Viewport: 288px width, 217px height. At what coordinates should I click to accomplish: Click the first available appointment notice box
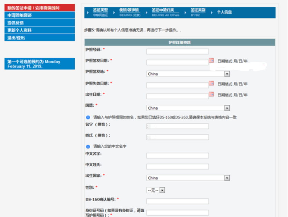tap(40, 64)
